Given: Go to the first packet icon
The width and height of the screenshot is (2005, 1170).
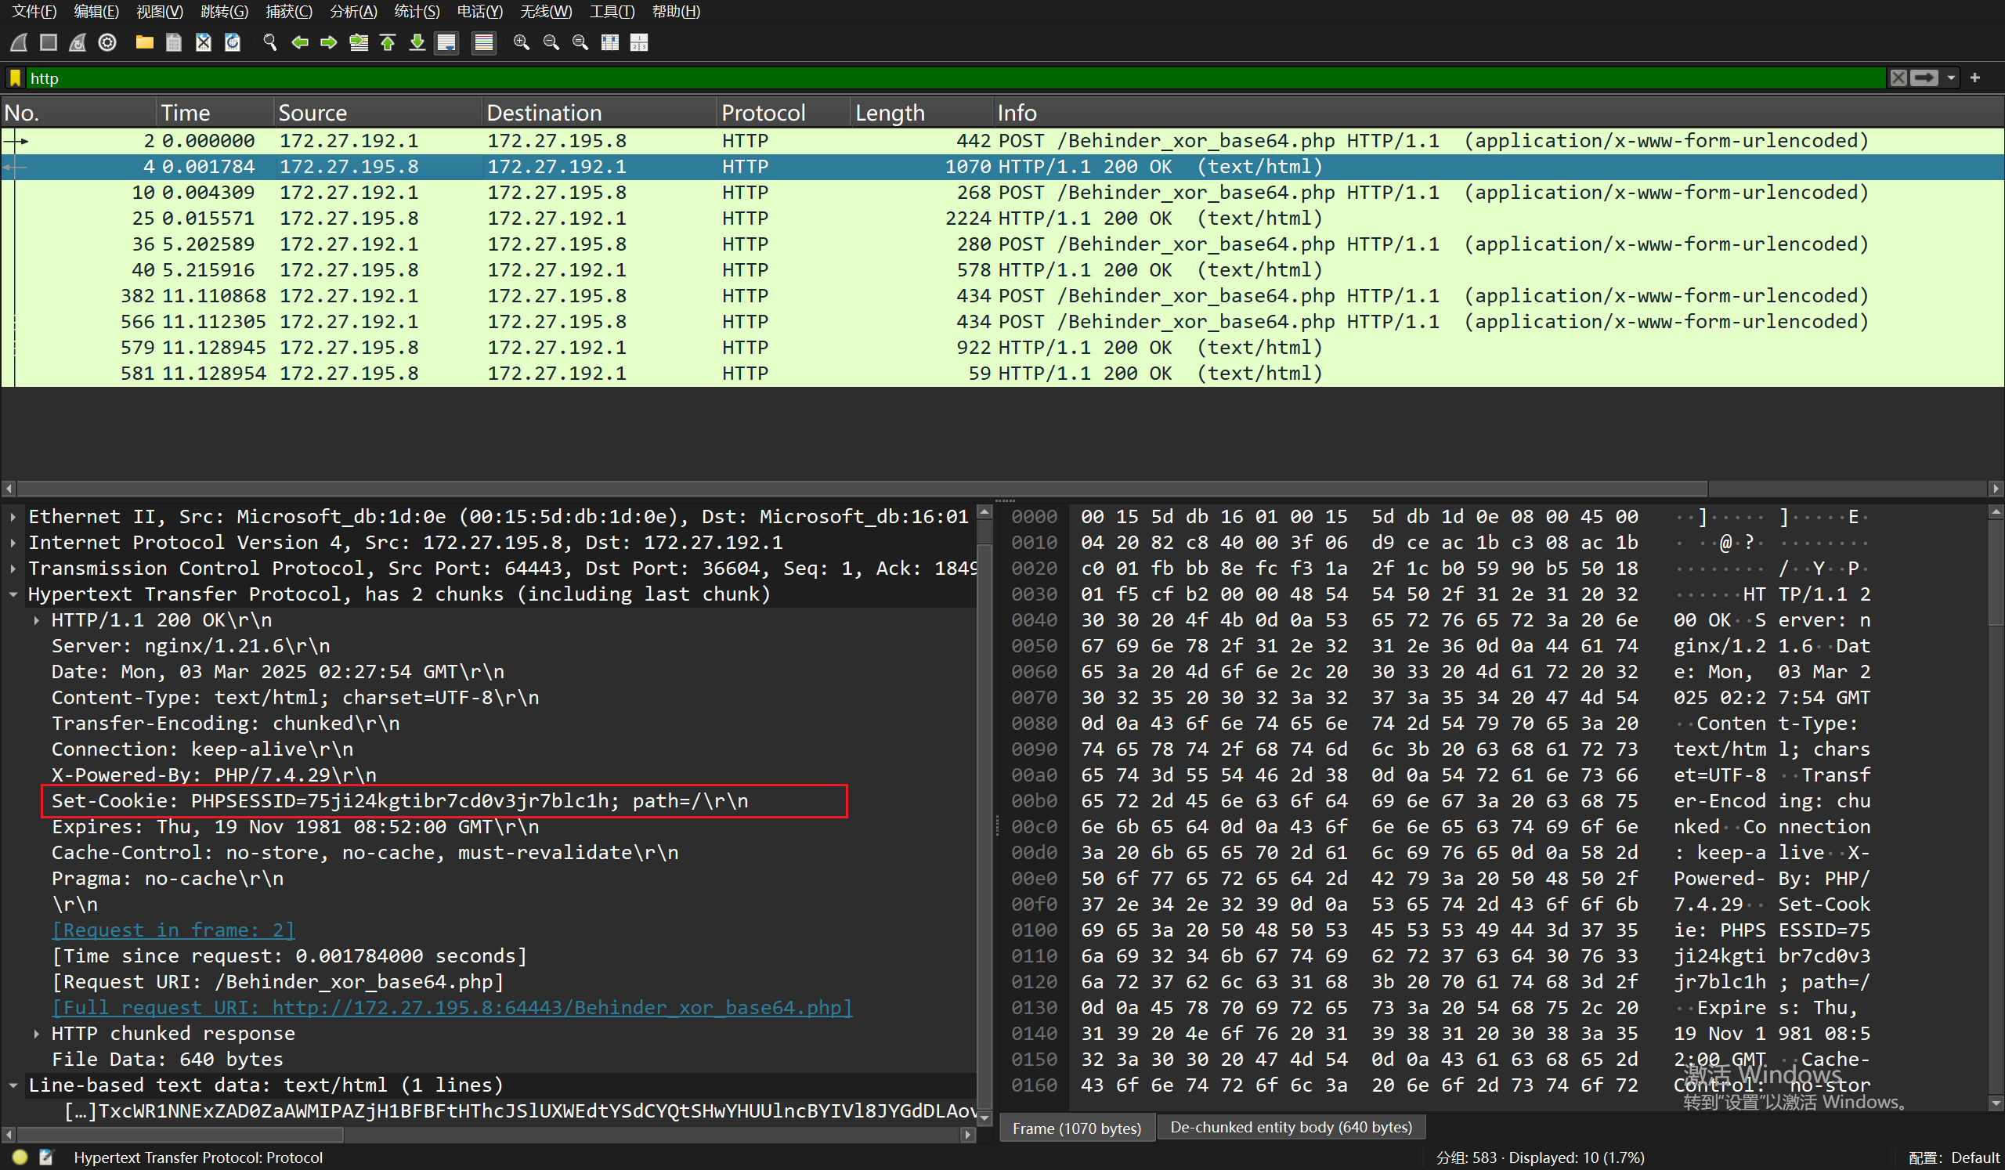Looking at the screenshot, I should [388, 42].
